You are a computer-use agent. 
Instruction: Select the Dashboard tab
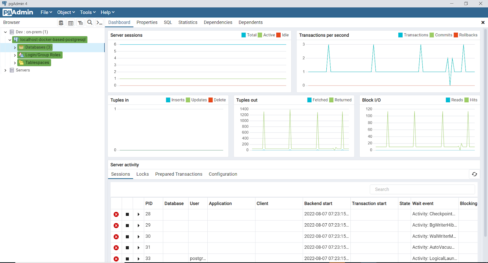pyautogui.click(x=119, y=22)
